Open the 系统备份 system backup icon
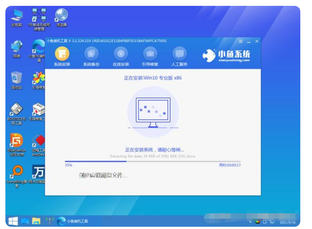The height and width of the screenshot is (229, 312). pos(91,56)
